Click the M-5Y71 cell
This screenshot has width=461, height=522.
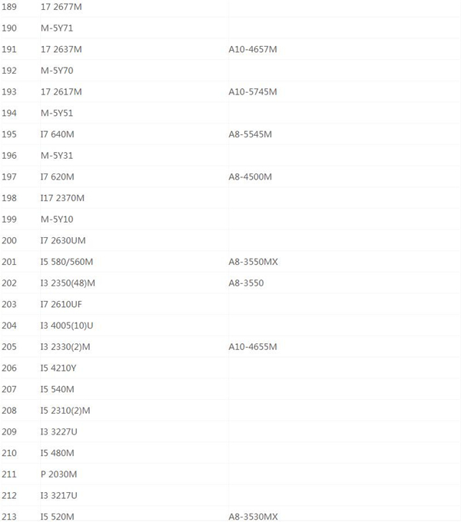coord(57,28)
